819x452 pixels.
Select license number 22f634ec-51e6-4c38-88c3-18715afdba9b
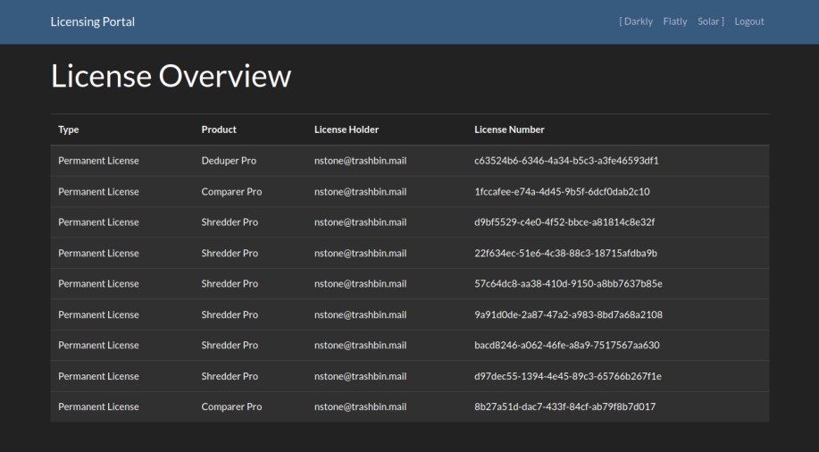click(565, 253)
